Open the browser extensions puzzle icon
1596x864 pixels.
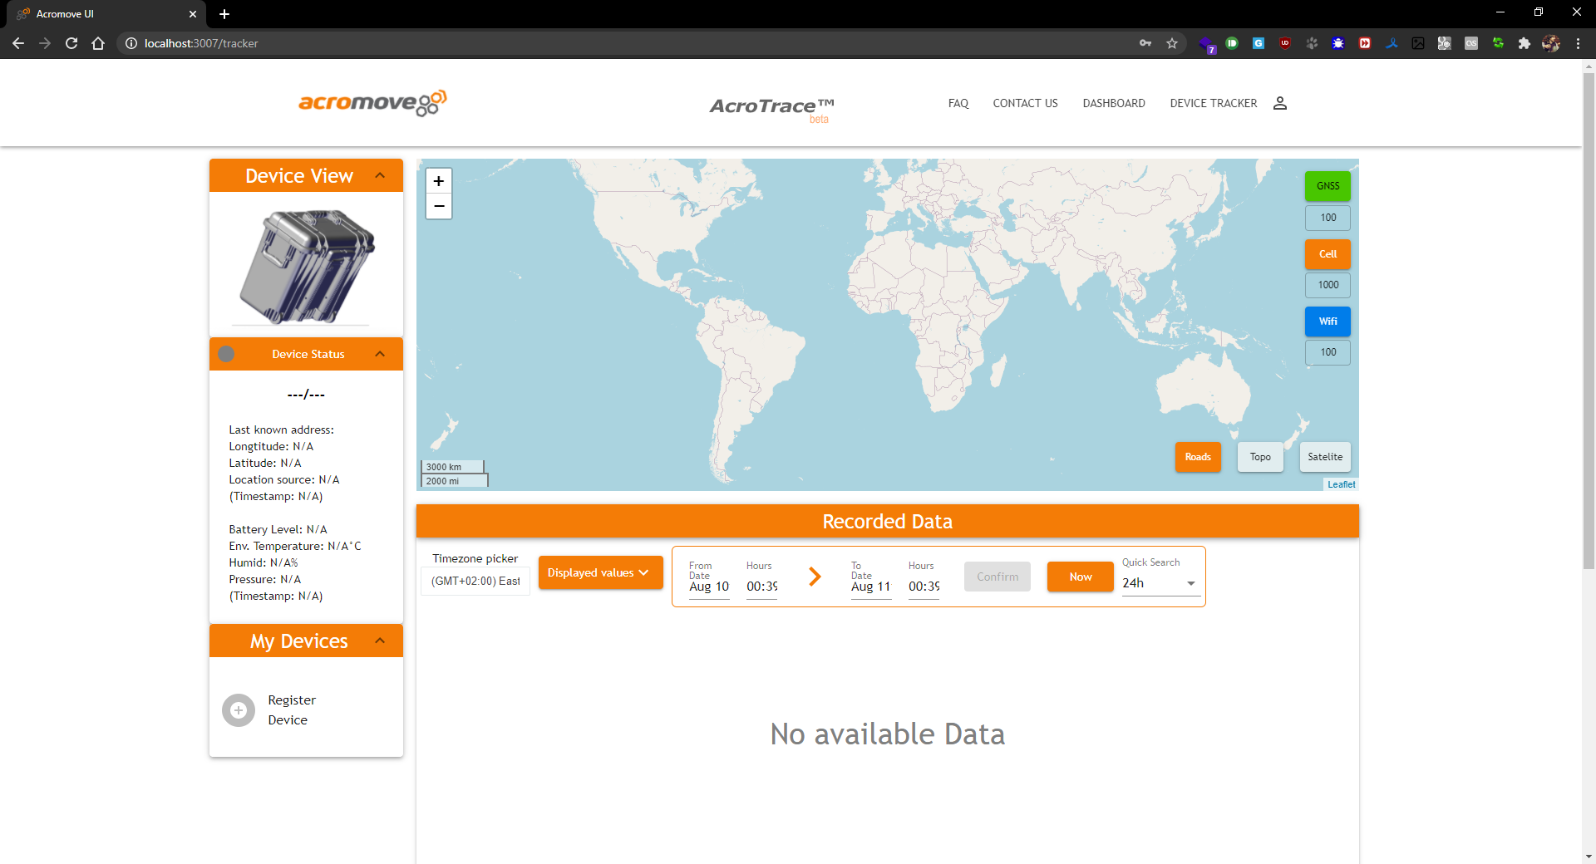coord(1524,43)
